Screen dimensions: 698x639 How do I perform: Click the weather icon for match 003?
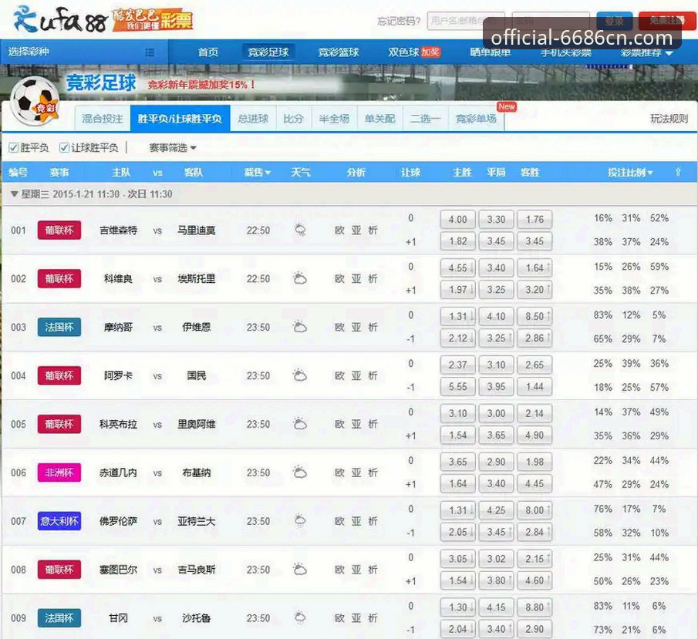(300, 327)
